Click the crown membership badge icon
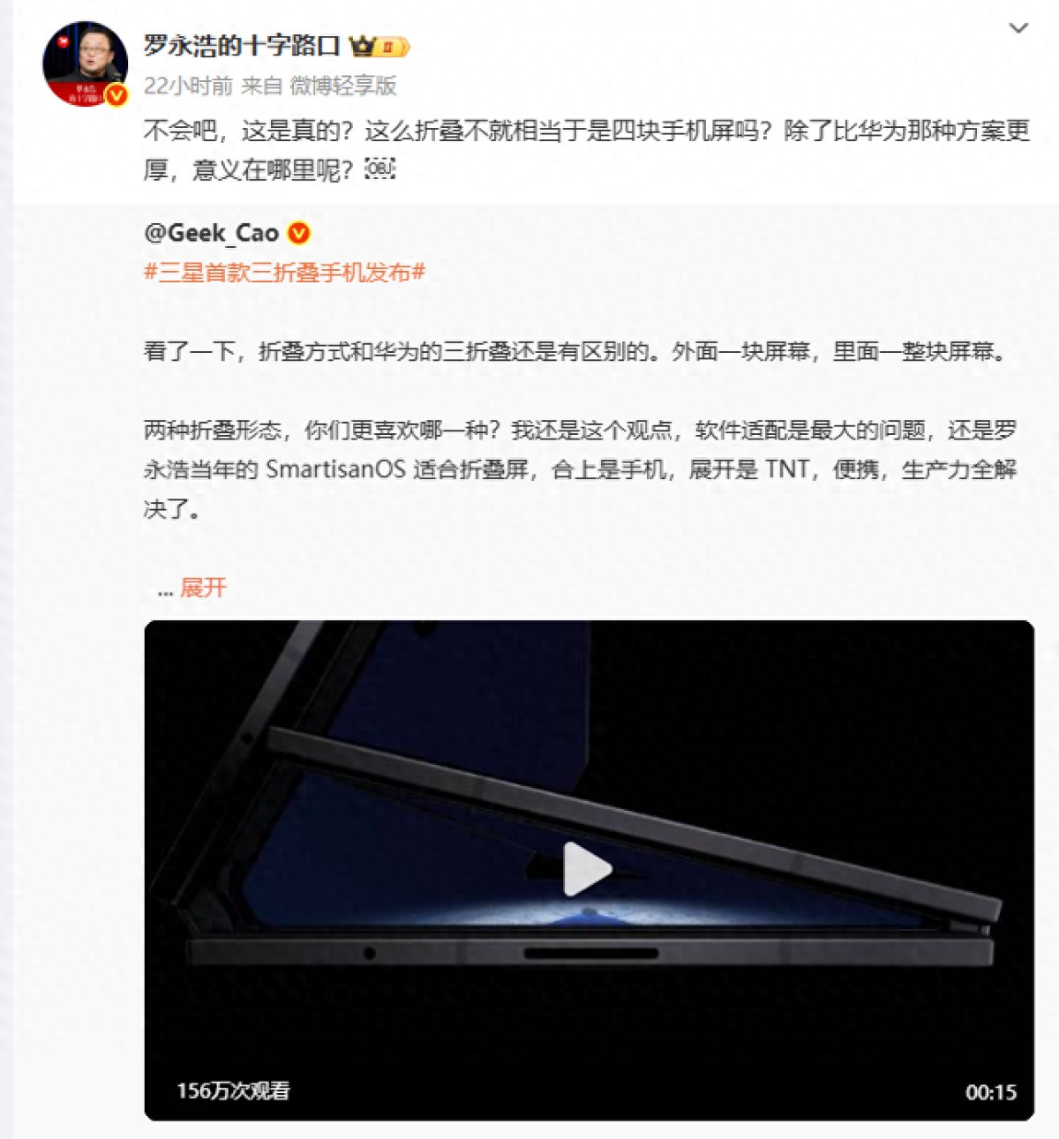This screenshot has height=1139, width=1059. [x=379, y=46]
